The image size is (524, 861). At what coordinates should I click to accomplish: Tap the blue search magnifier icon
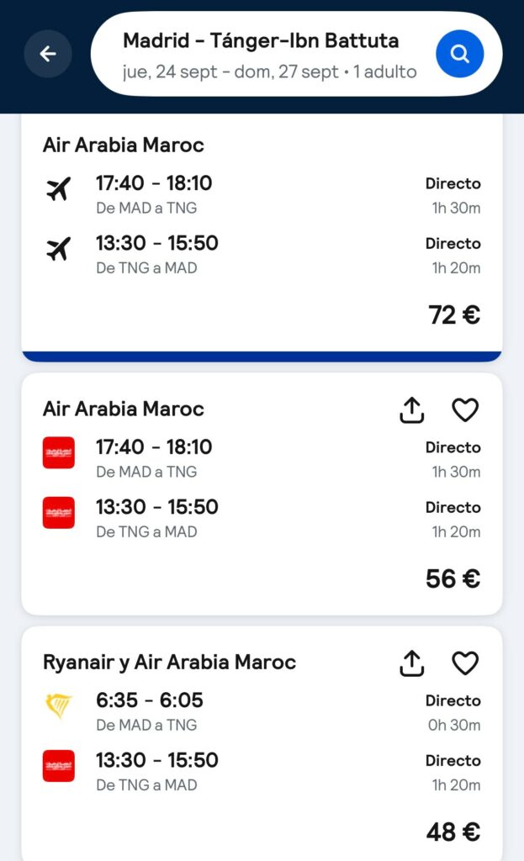(460, 54)
